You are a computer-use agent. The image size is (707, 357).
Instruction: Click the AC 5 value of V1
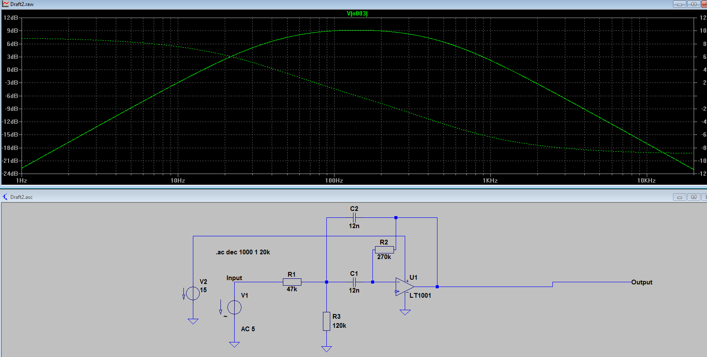[248, 329]
